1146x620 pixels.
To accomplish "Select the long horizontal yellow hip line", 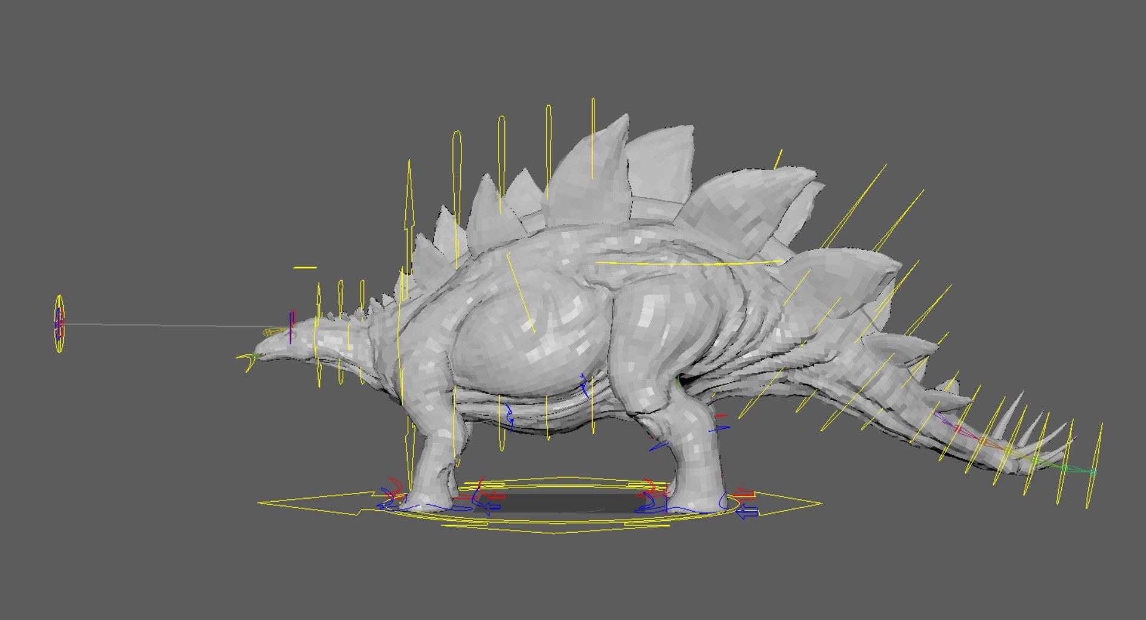I will pyautogui.click(x=689, y=262).
